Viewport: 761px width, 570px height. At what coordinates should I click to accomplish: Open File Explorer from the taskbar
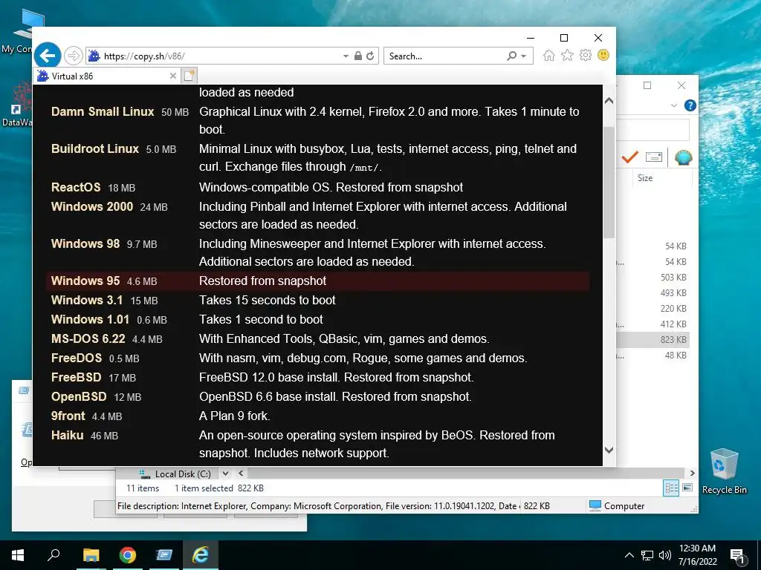point(91,555)
